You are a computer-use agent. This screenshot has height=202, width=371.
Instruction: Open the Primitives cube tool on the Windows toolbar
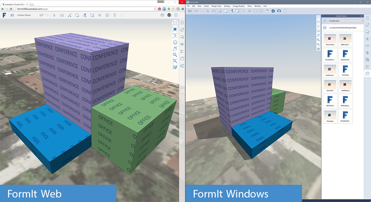pyautogui.click(x=226, y=11)
